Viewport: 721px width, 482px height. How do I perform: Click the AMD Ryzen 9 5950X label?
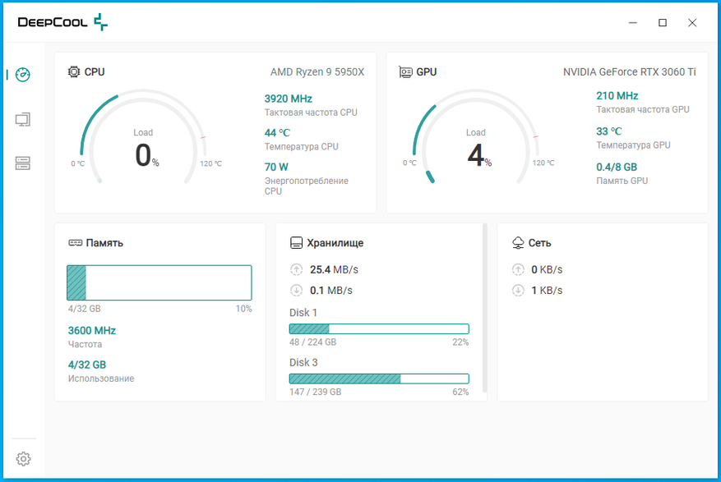coord(317,72)
